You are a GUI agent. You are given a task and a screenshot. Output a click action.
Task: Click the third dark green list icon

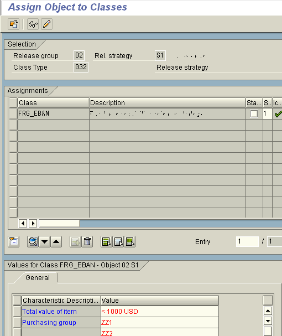[x=130, y=242]
